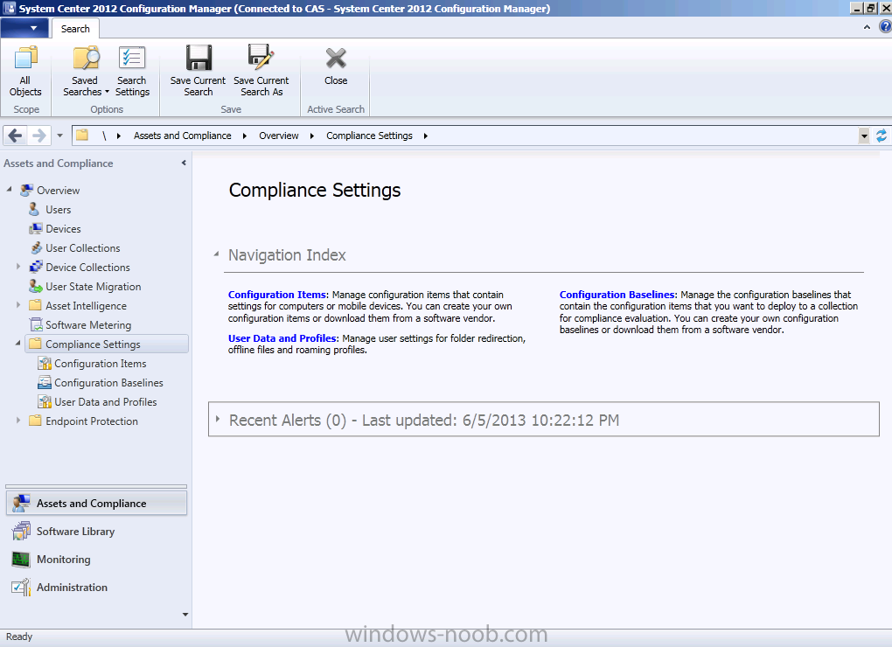Open the Configuration Baselines link
The image size is (892, 647).
coord(617,295)
